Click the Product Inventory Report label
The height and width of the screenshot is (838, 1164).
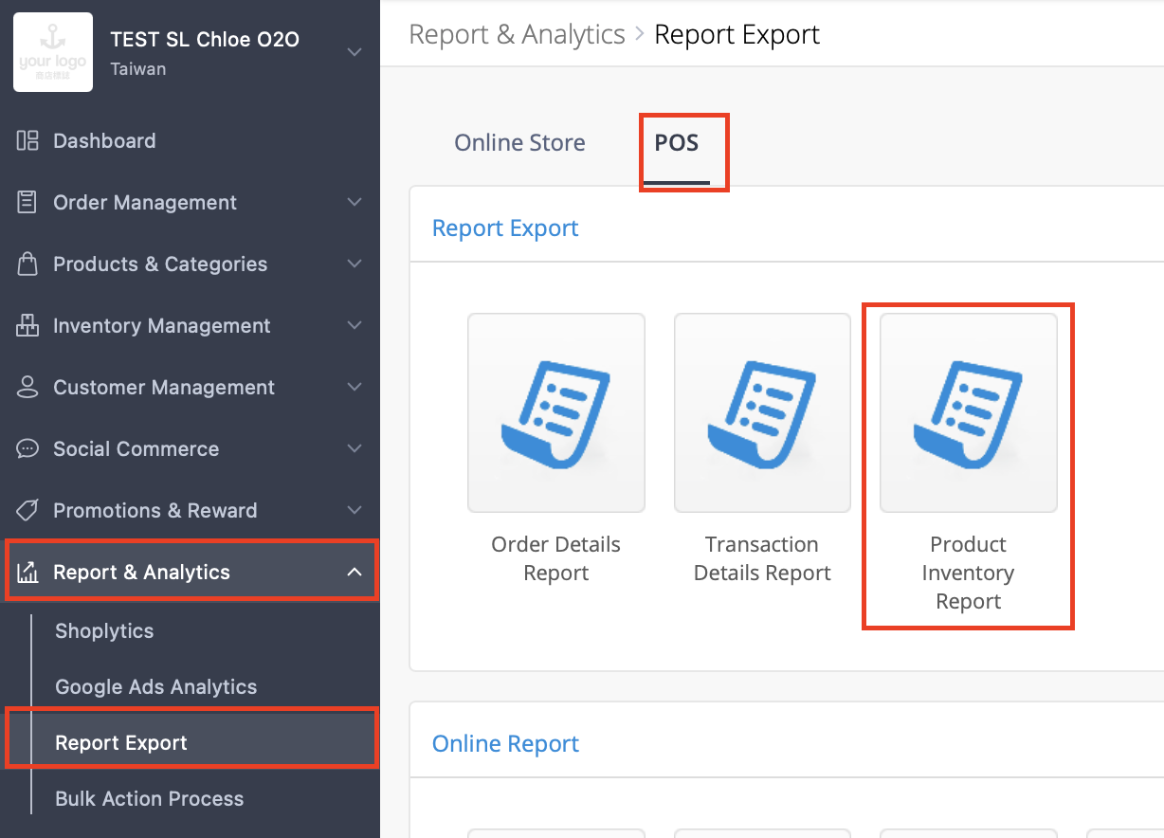(x=969, y=574)
